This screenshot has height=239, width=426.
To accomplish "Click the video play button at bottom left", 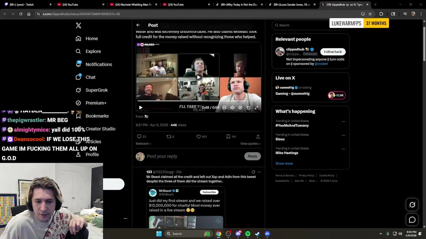I will [140, 108].
